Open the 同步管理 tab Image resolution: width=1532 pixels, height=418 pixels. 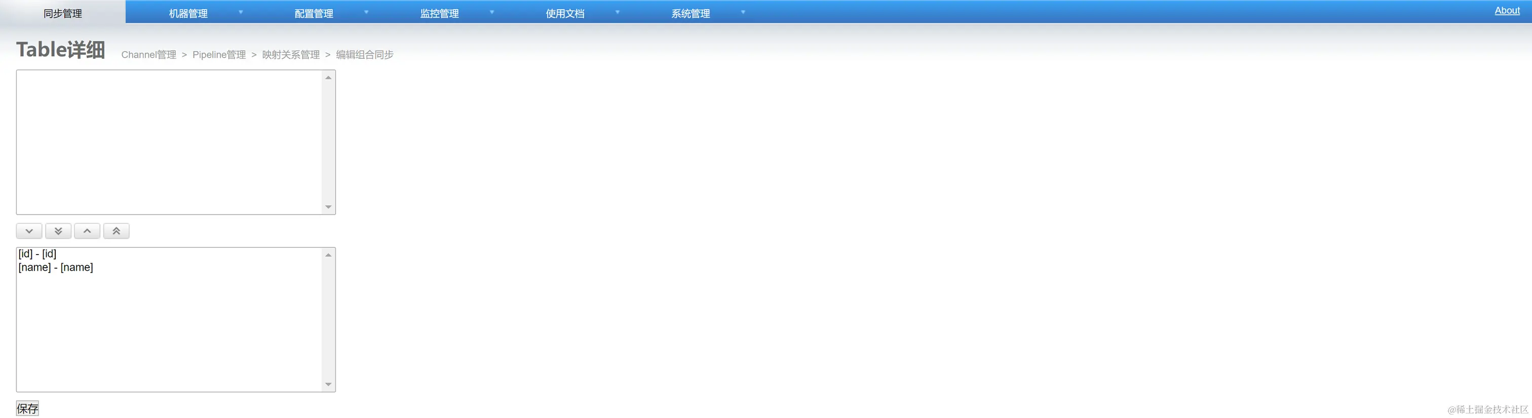62,13
